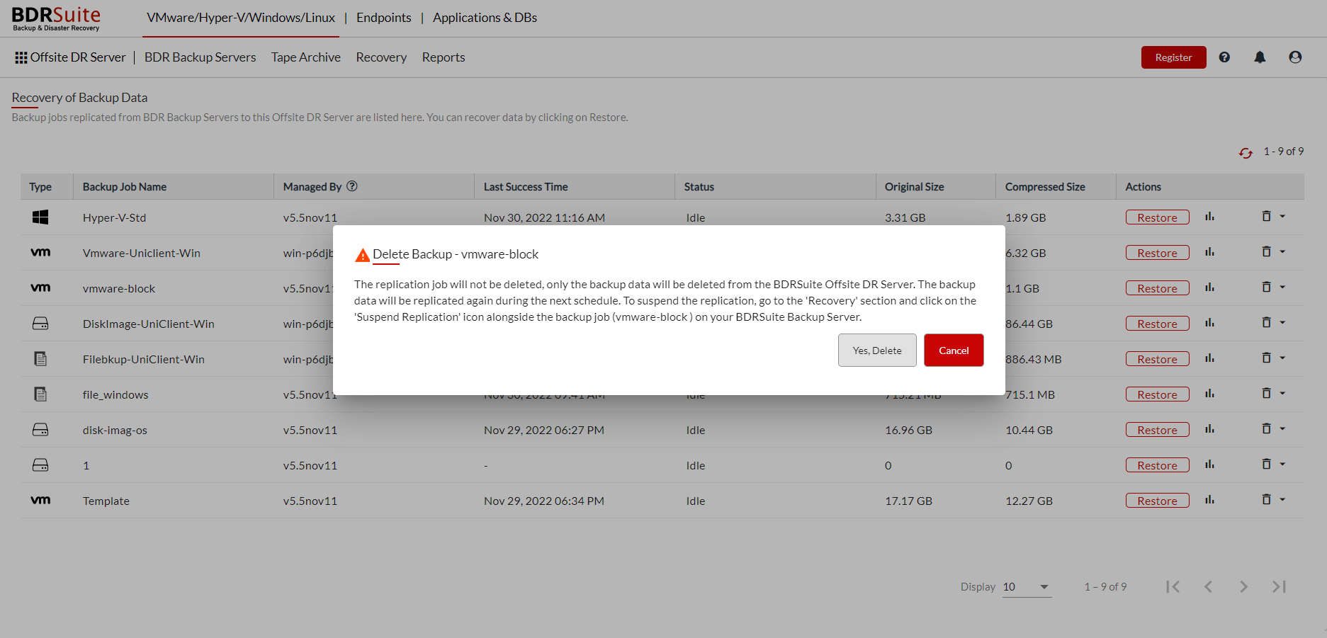
Task: Open the Tape Archive menu
Action: click(x=306, y=57)
